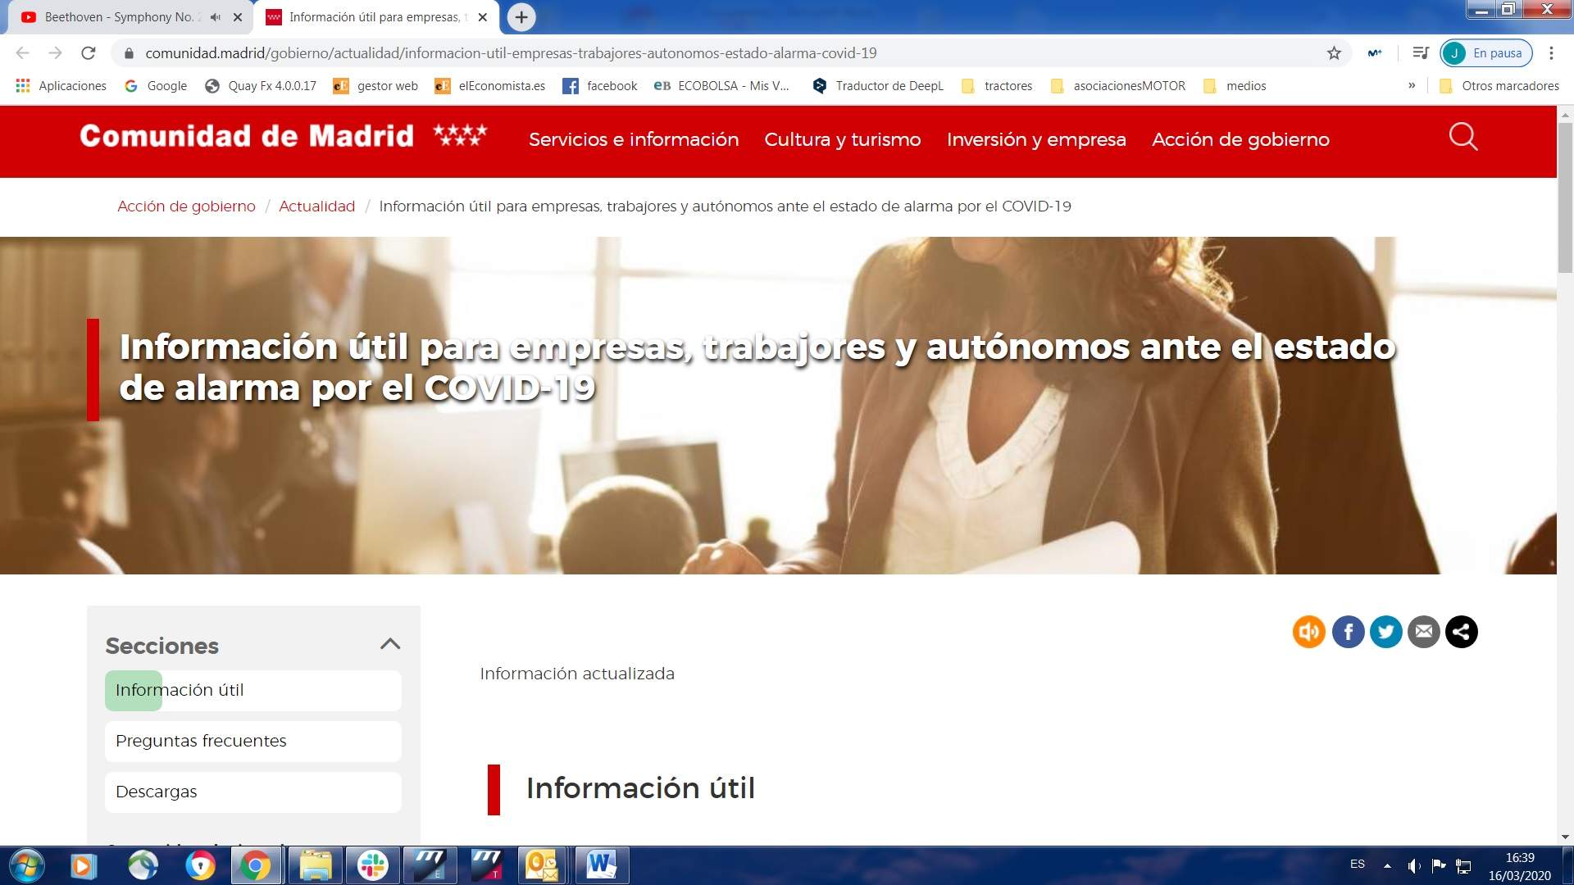Listen to page with orange audio icon

point(1309,632)
